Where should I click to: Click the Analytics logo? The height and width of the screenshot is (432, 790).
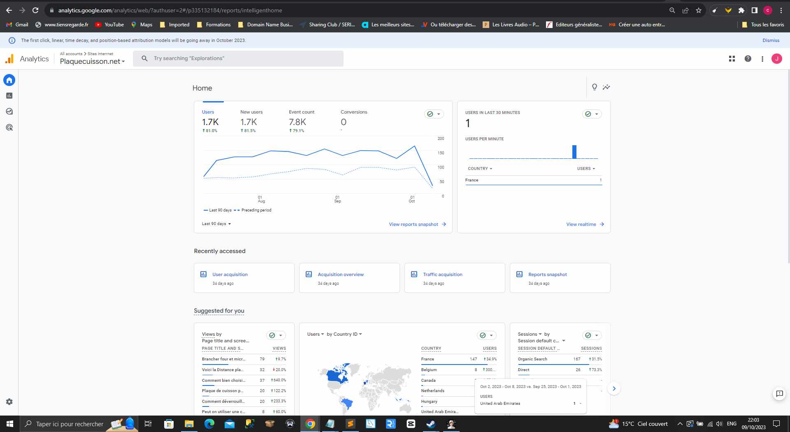click(x=27, y=59)
